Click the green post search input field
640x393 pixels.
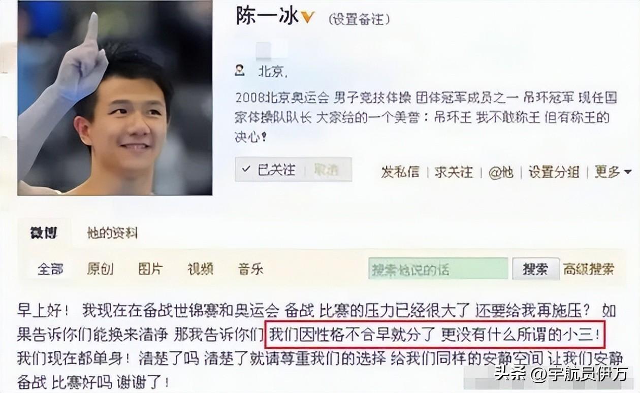pyautogui.click(x=438, y=269)
